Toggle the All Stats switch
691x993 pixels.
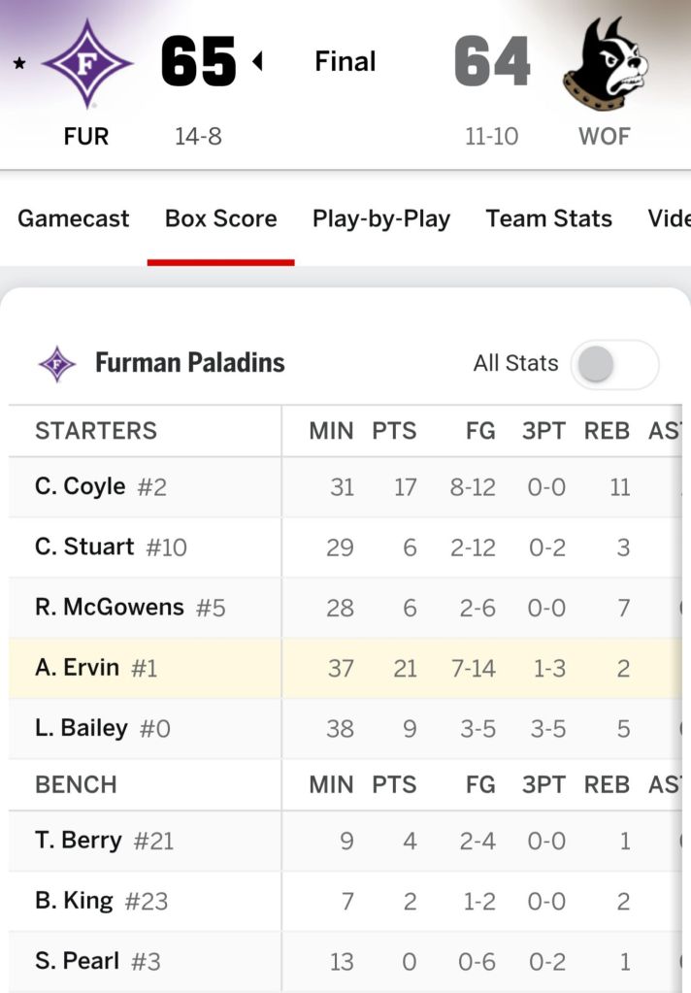614,364
